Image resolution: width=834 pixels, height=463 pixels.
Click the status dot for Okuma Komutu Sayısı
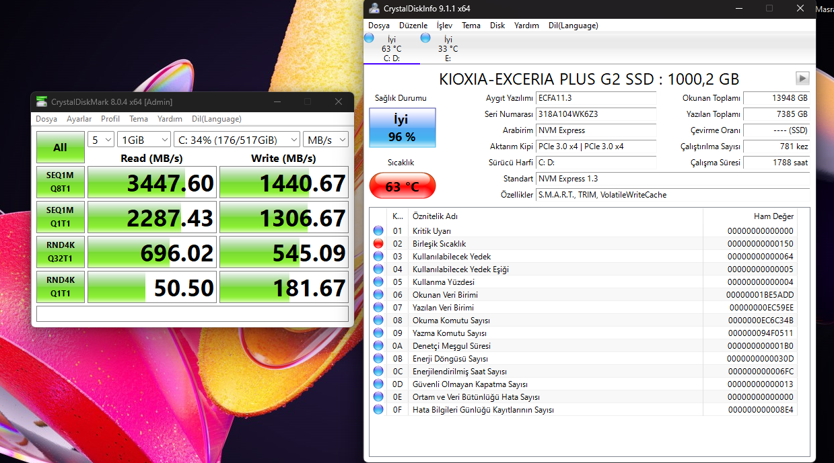pos(378,320)
